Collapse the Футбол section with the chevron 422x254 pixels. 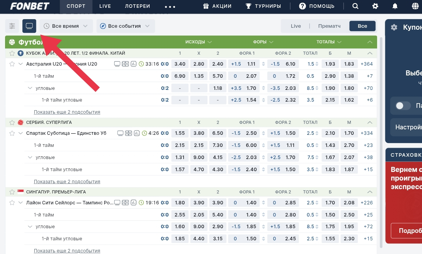370,42
